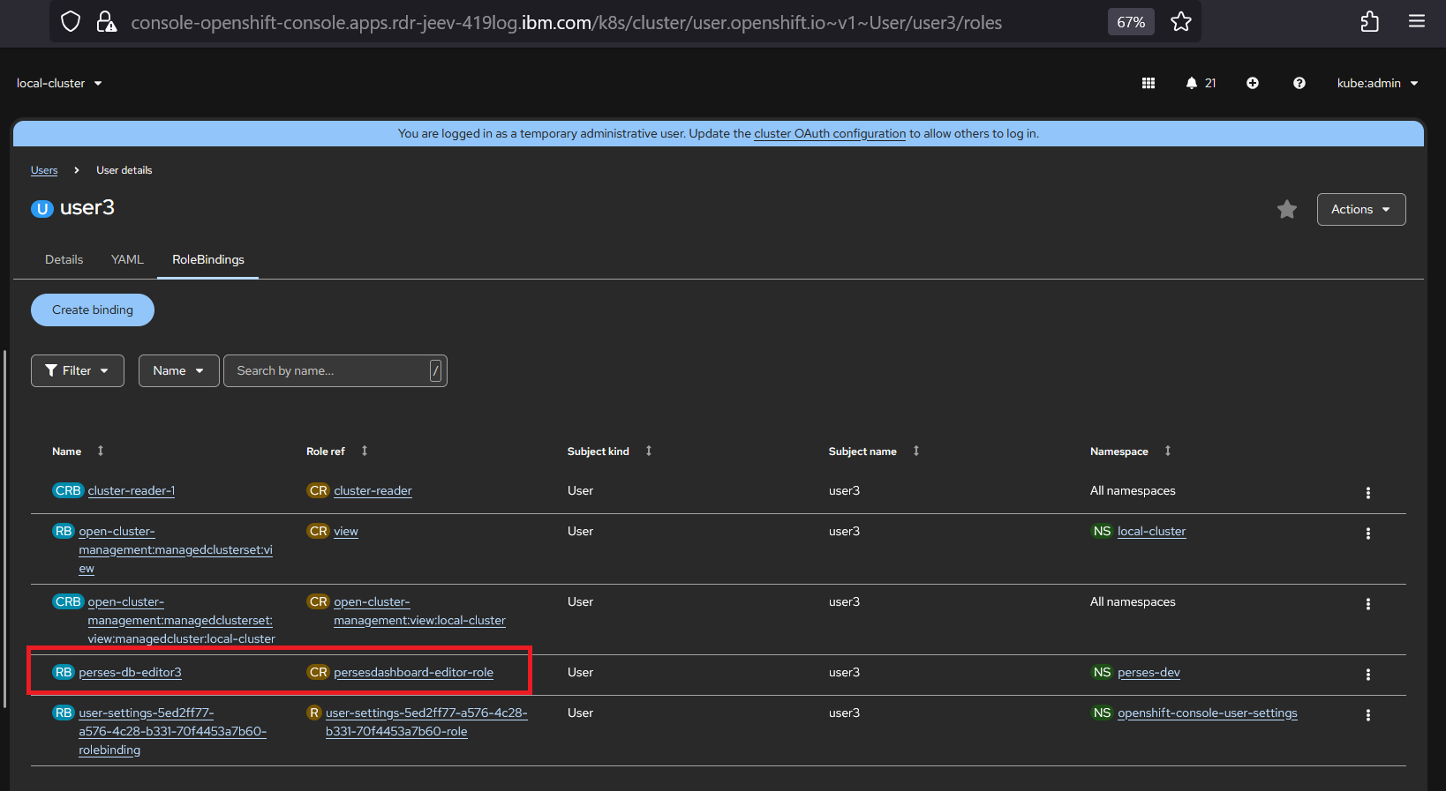Sort table by Name column
Viewport: 1446px width, 791px height.
pos(100,451)
